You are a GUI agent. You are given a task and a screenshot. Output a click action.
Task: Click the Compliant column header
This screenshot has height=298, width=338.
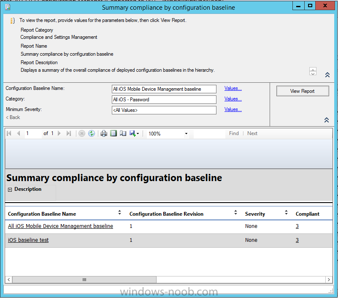pyautogui.click(x=307, y=214)
